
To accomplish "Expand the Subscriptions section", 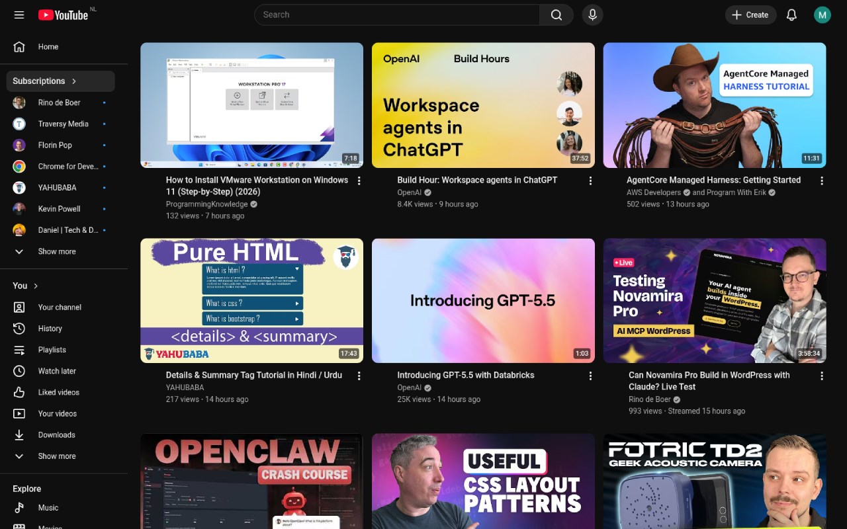I will pyautogui.click(x=60, y=81).
